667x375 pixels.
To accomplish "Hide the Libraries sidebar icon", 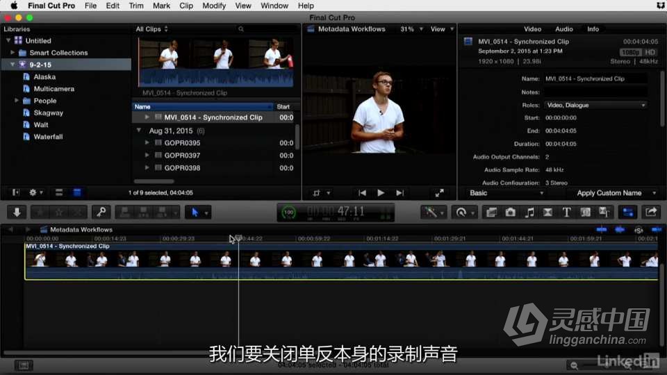I will (16, 192).
